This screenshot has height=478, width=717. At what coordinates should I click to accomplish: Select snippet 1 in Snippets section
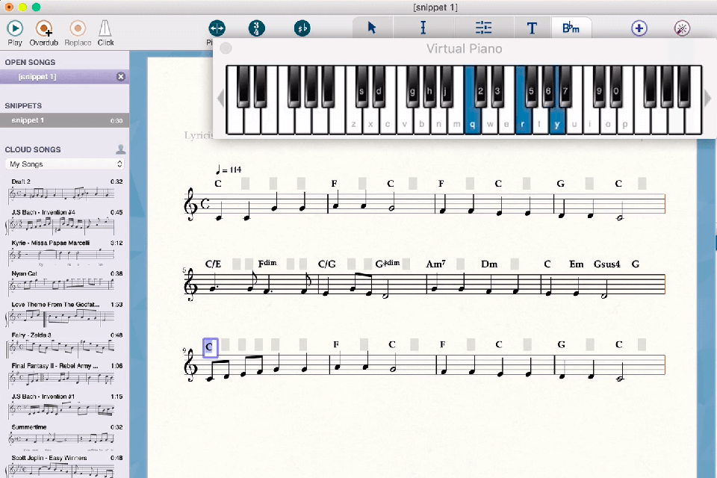[65, 120]
